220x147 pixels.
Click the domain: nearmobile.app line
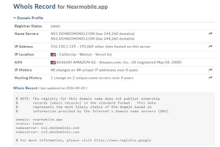[x=39, y=120]
